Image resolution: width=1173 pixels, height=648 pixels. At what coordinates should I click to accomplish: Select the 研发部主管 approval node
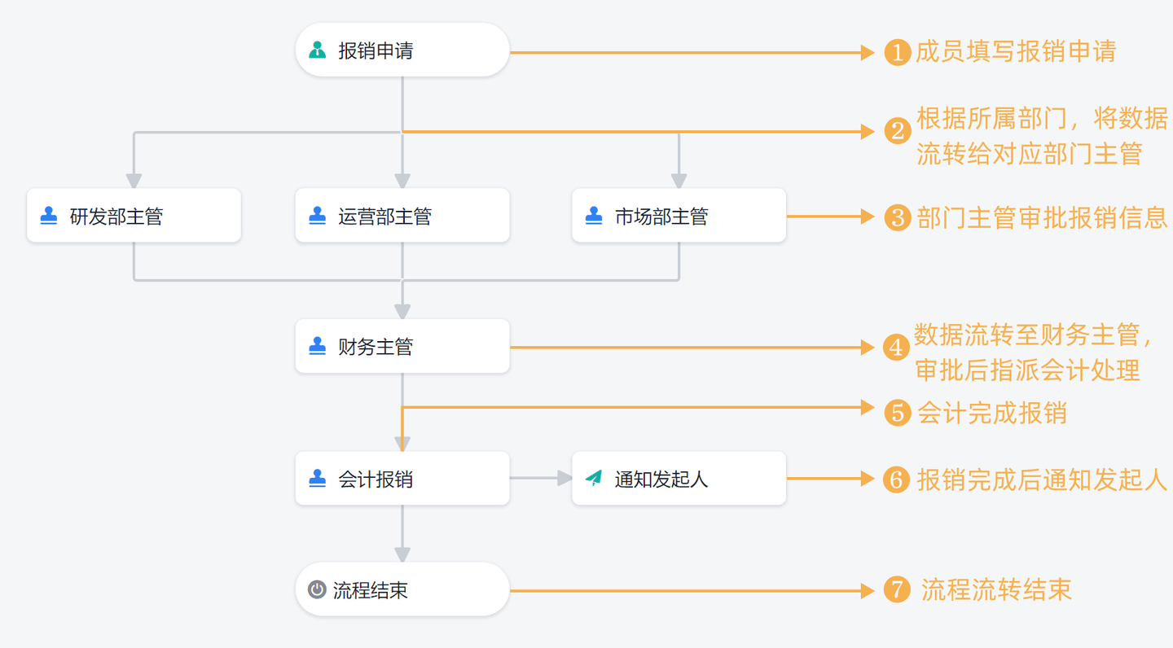[134, 216]
